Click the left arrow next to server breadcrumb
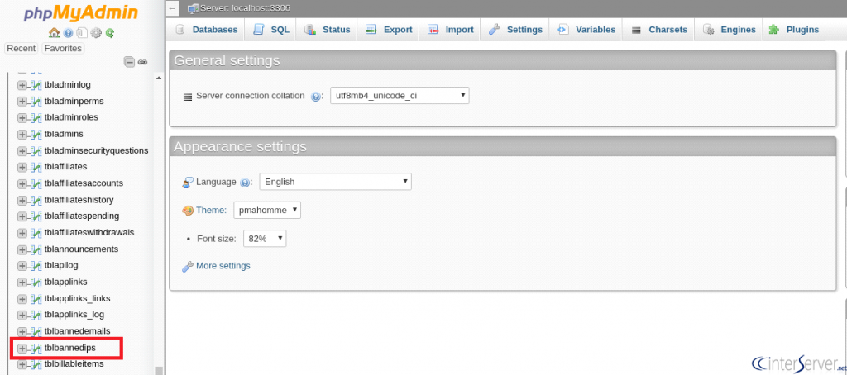The width and height of the screenshot is (847, 375). [x=172, y=8]
